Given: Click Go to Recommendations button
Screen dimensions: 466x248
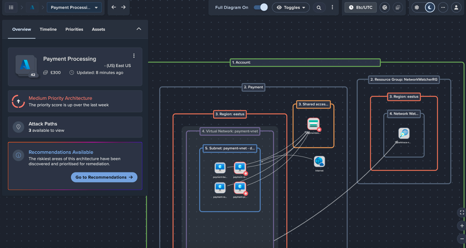Looking at the screenshot, I should [104, 177].
